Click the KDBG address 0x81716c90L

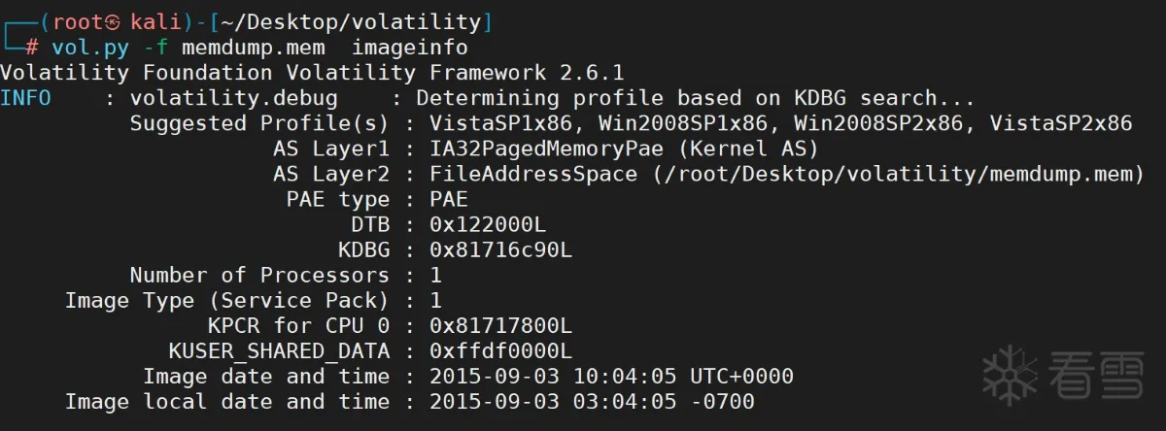pyautogui.click(x=501, y=249)
